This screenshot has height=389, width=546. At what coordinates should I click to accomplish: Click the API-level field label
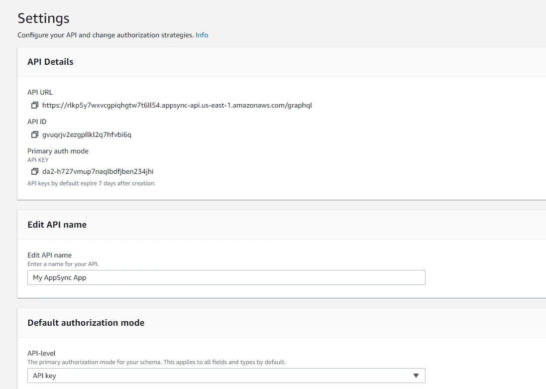pyautogui.click(x=41, y=353)
